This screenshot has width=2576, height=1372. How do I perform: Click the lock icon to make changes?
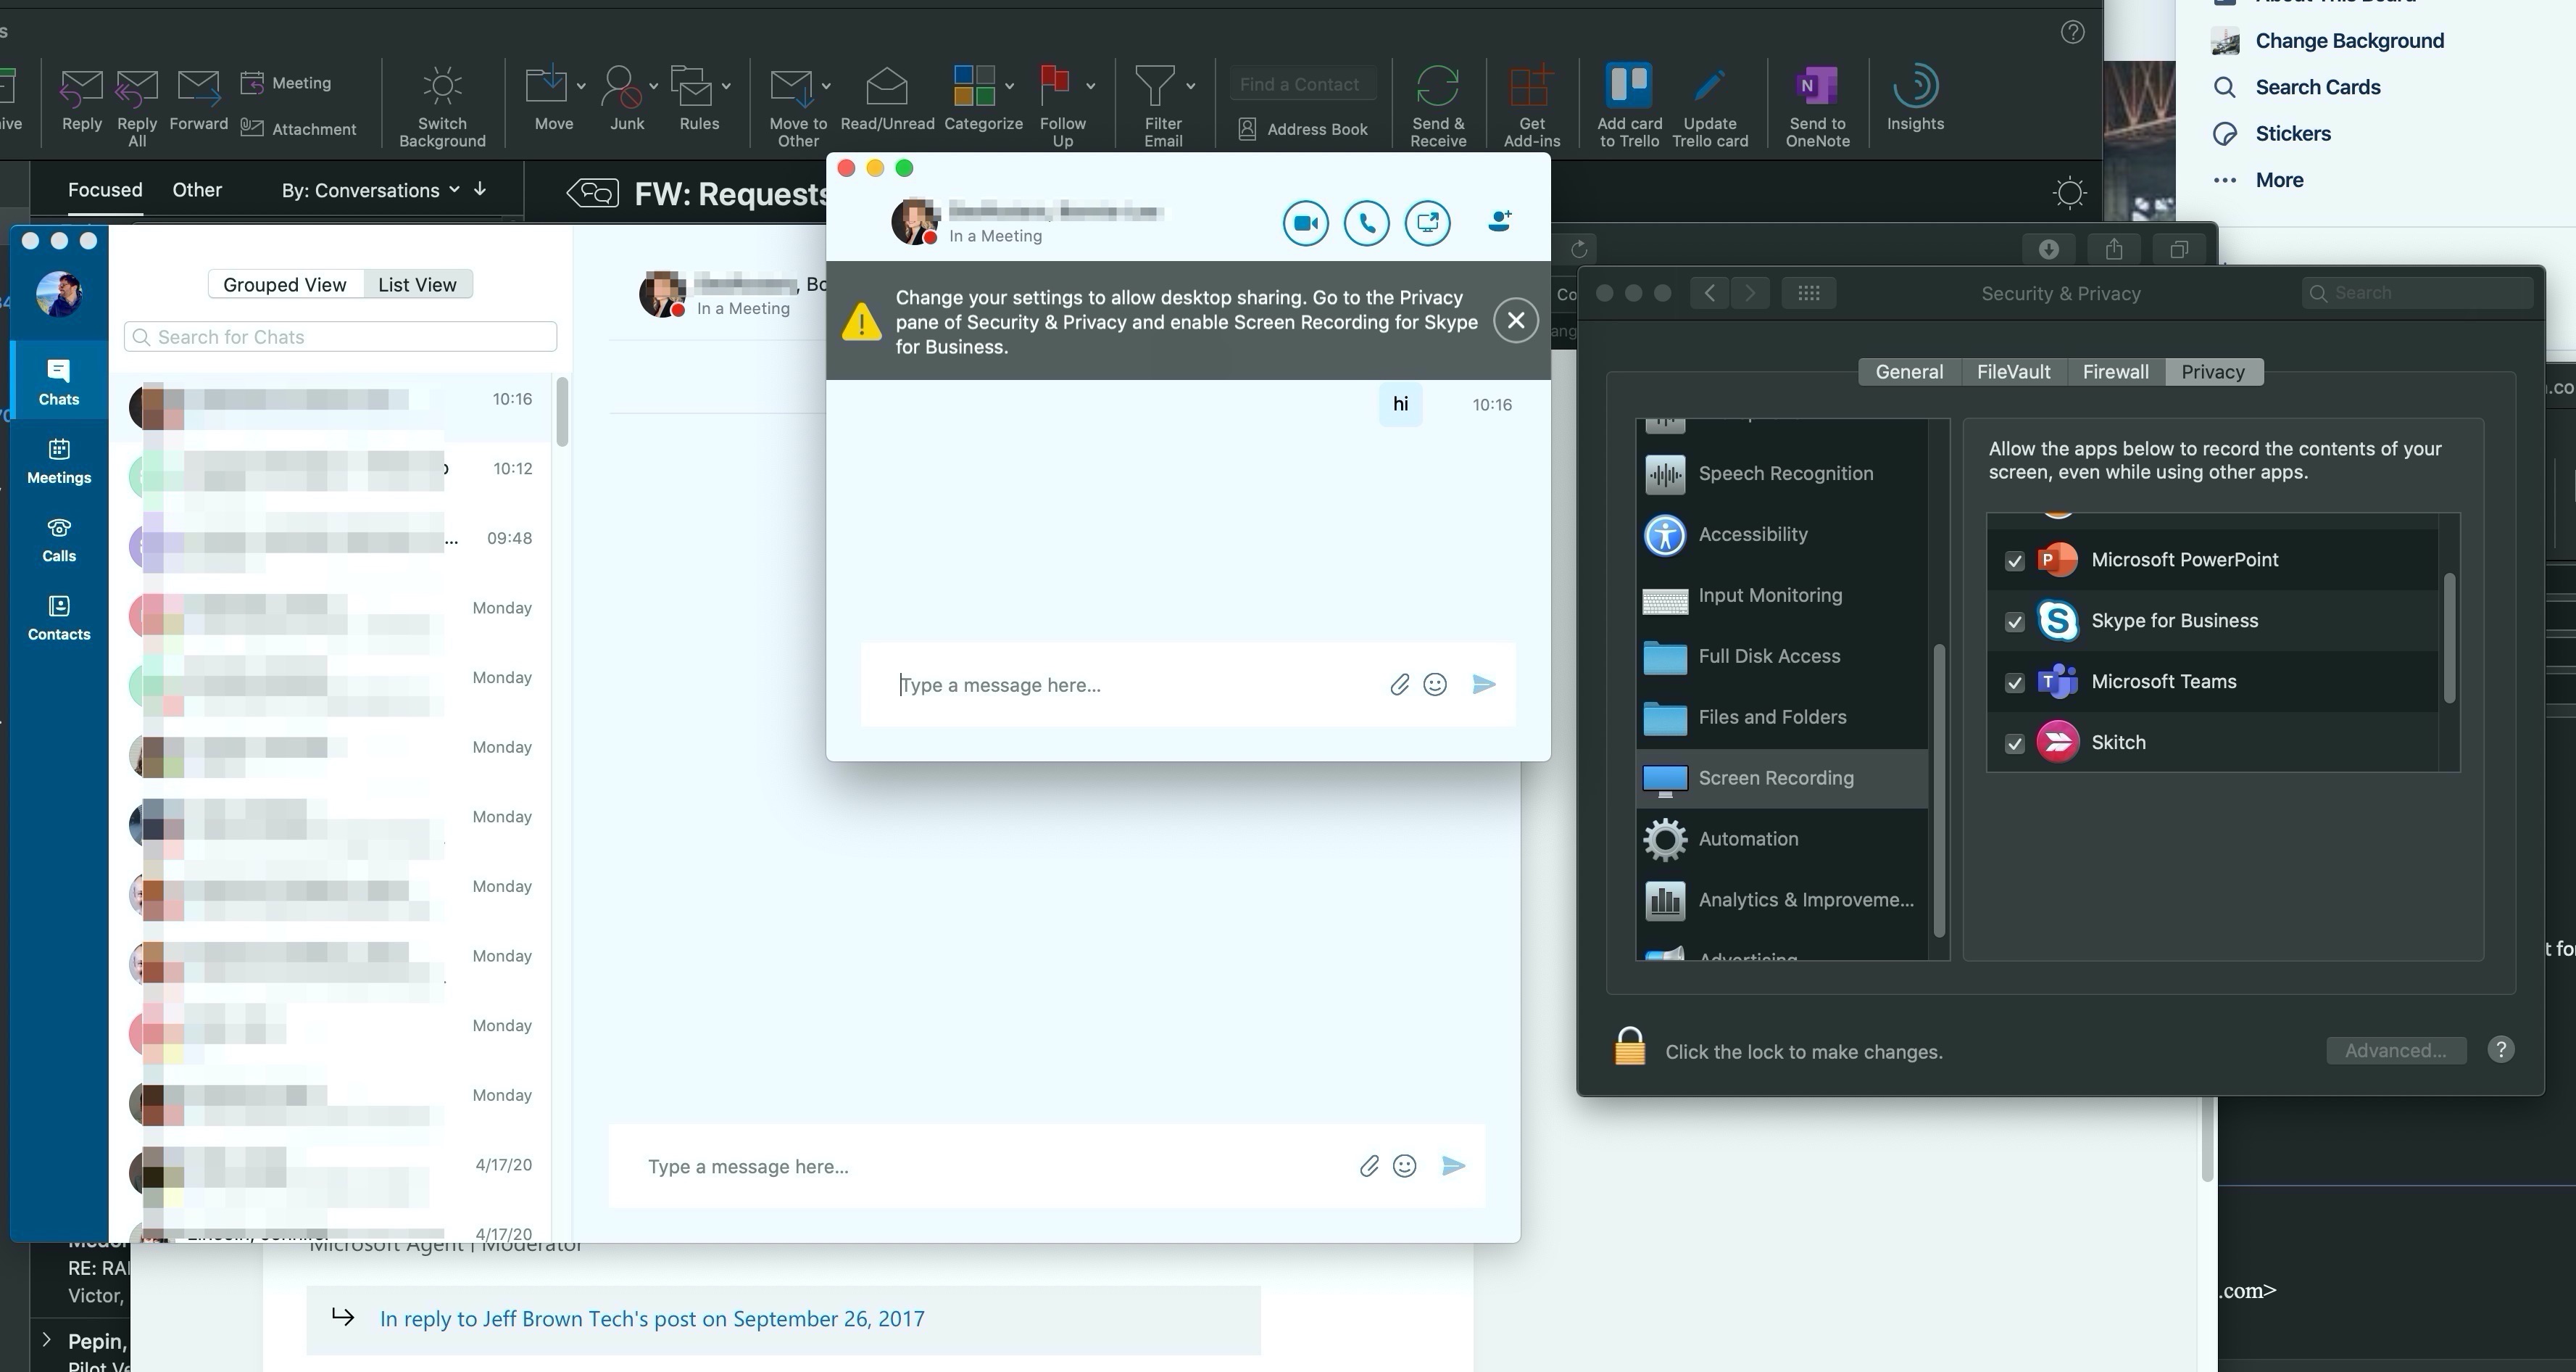(1629, 1048)
